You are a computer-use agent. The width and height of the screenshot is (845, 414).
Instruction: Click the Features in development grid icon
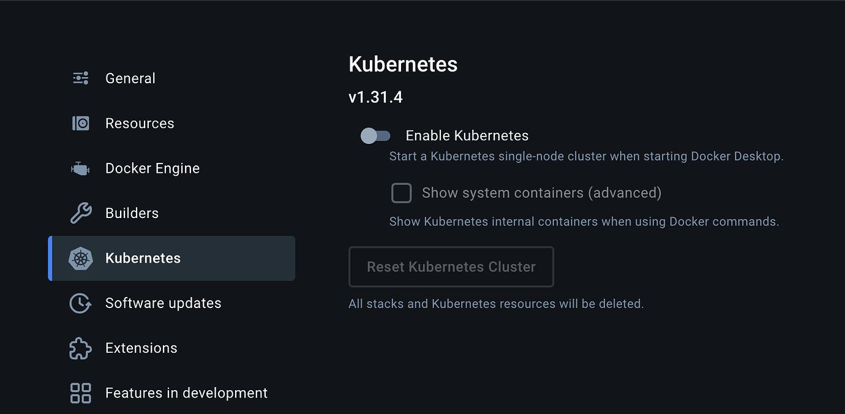click(80, 393)
